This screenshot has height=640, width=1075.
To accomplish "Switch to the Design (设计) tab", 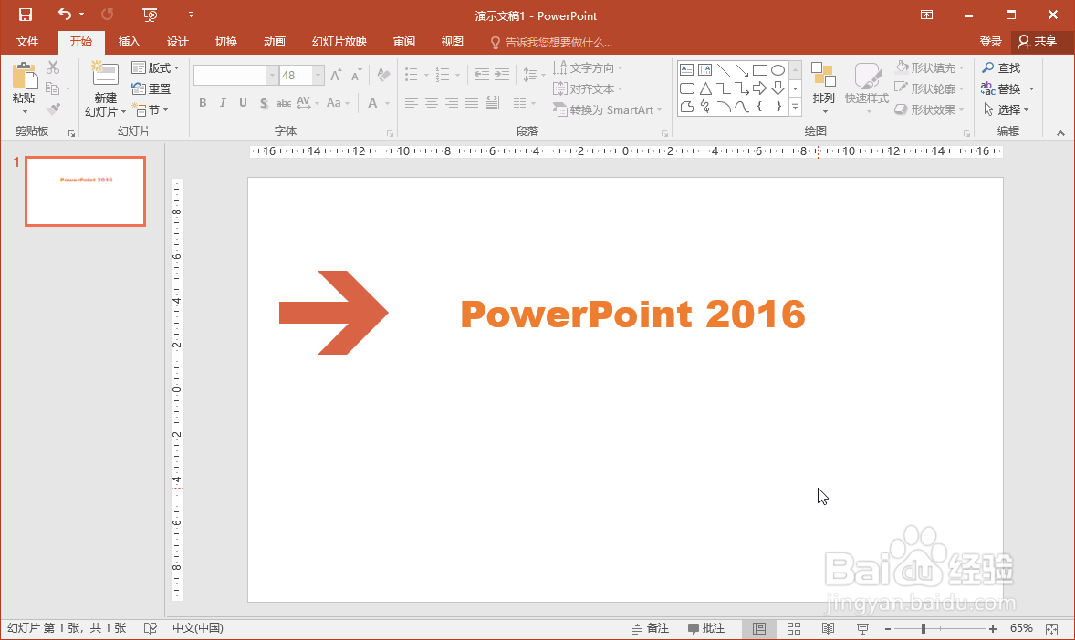I will (178, 42).
